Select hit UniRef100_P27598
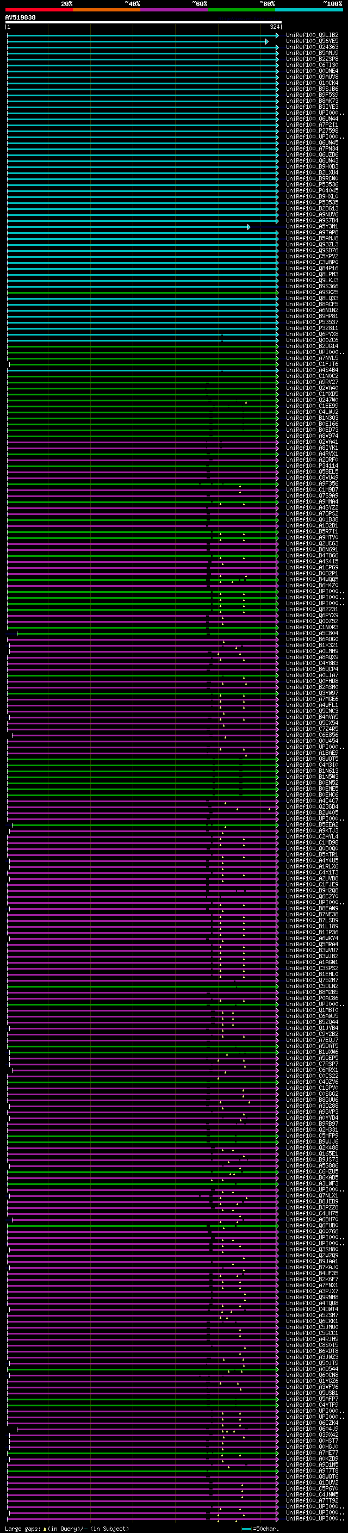The image size is (348, 1533). [312, 131]
